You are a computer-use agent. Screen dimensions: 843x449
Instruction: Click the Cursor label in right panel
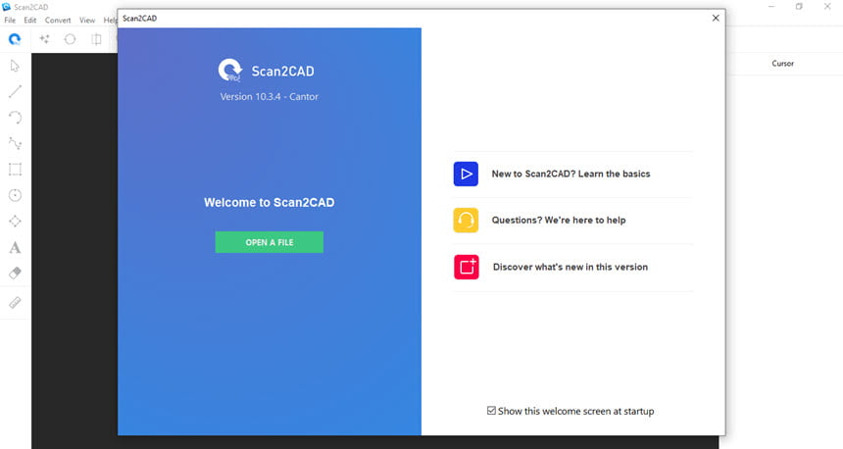click(783, 64)
